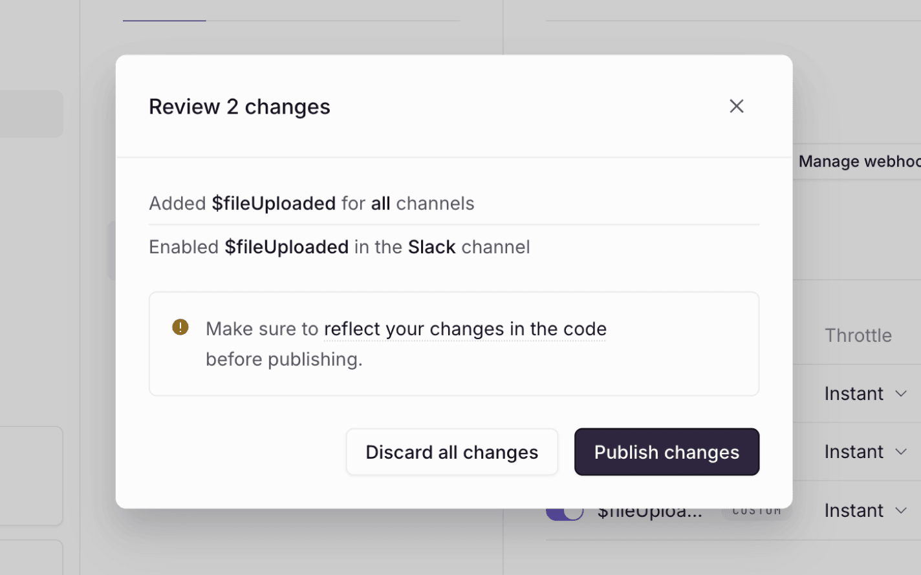
Task: Click Manage webhook
Action: click(860, 161)
